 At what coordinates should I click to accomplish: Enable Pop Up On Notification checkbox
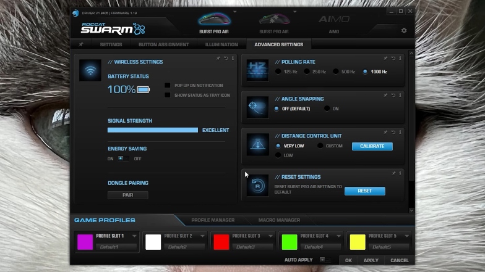(x=167, y=85)
